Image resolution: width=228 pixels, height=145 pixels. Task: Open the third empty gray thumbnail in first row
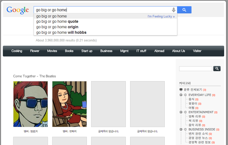pos(108,104)
